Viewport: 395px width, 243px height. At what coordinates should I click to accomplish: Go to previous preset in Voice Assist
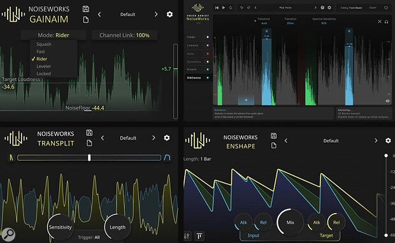(255, 8)
